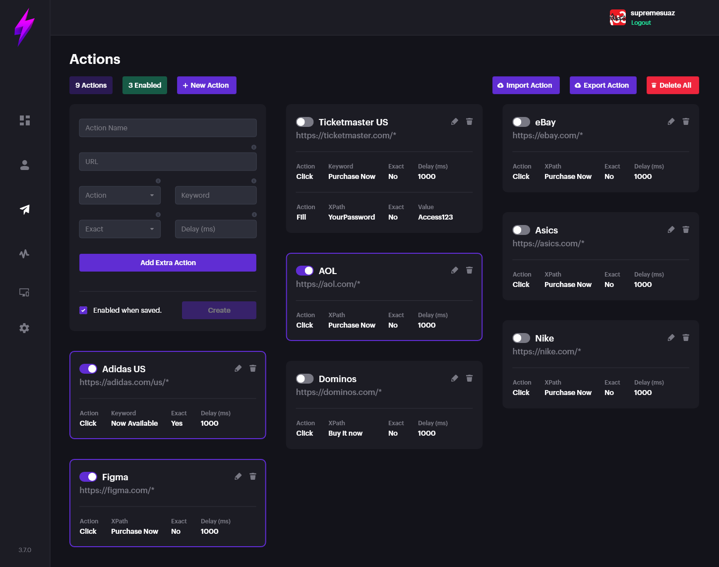This screenshot has width=719, height=567.
Task: Click the red Delete All button
Action: [673, 85]
